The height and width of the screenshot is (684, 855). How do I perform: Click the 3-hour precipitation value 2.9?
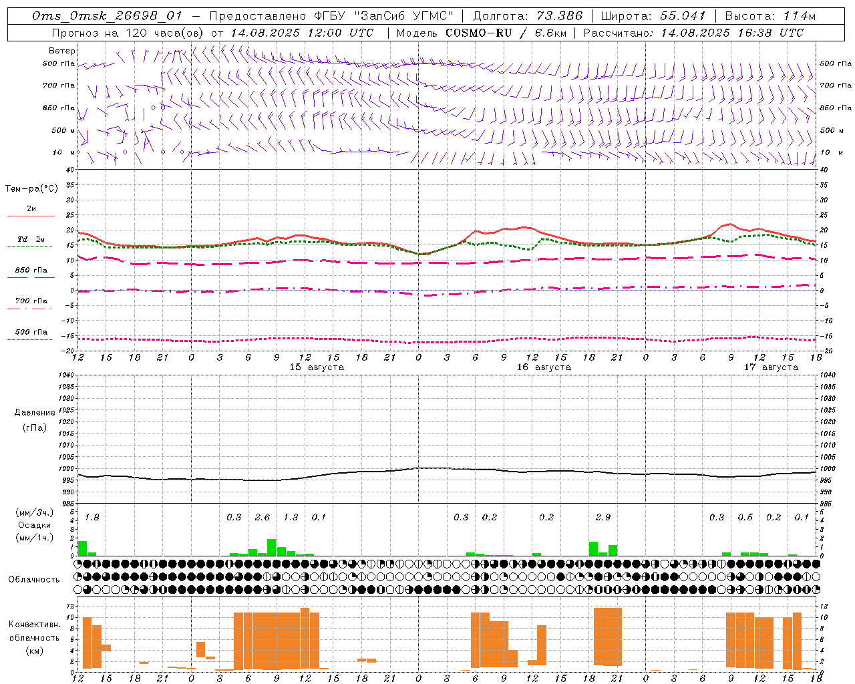click(603, 517)
